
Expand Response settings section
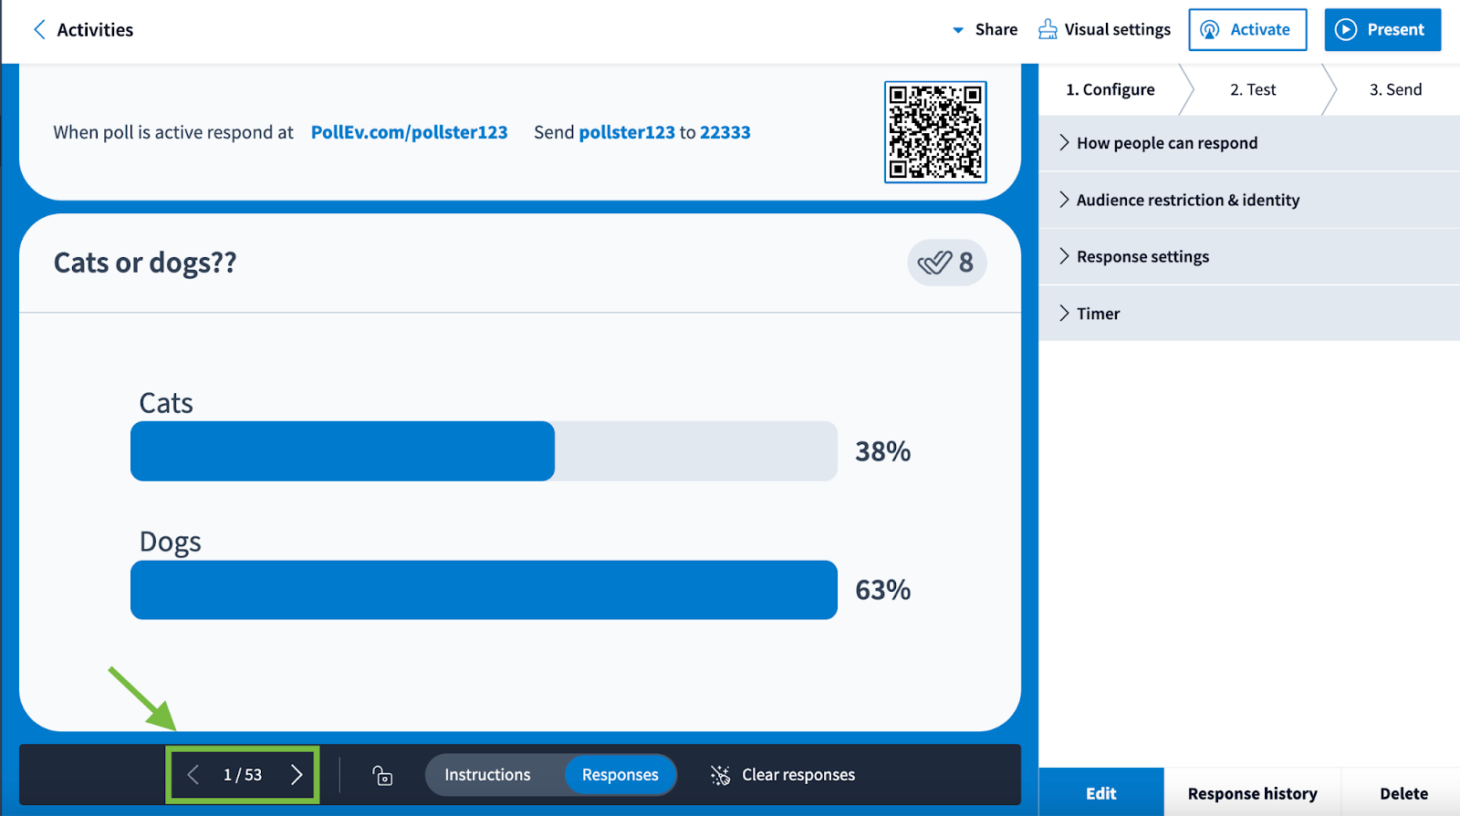tap(1249, 256)
